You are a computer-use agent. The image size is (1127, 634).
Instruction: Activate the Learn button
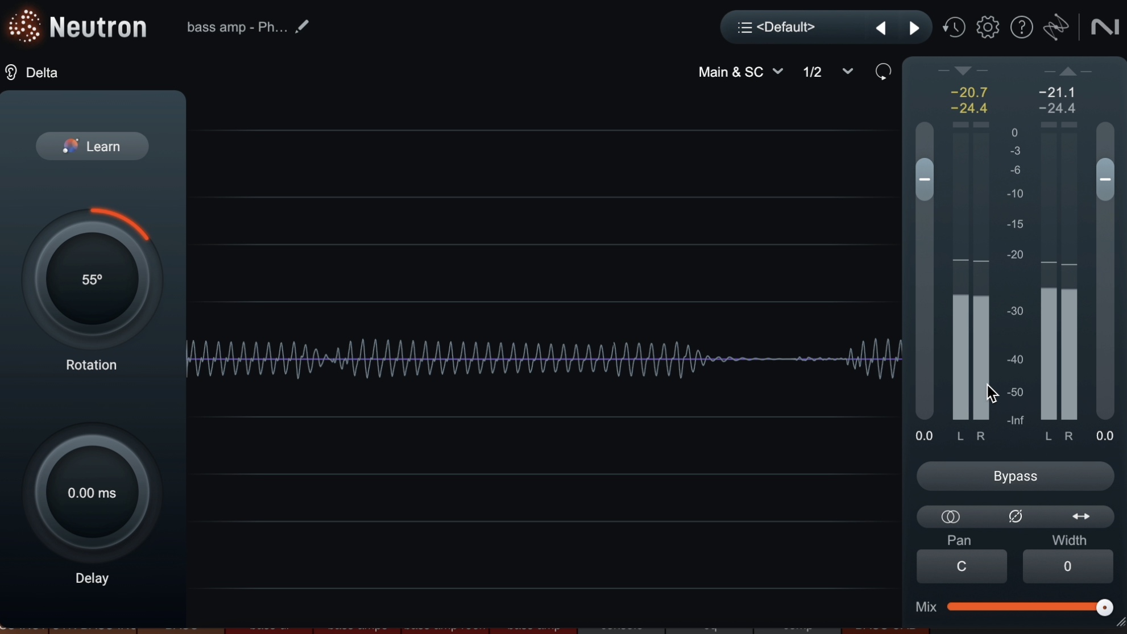[92, 146]
